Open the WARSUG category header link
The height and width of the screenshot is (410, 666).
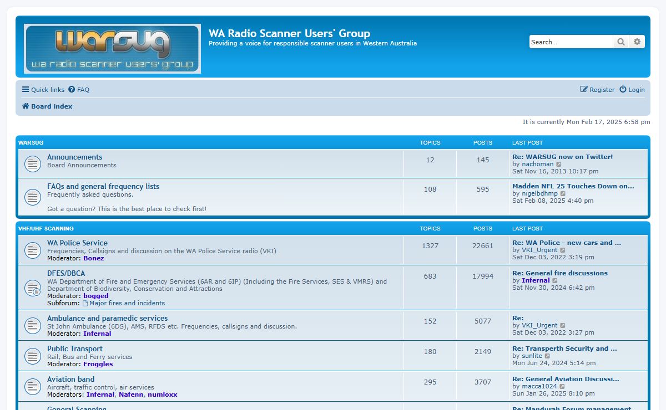pos(31,143)
